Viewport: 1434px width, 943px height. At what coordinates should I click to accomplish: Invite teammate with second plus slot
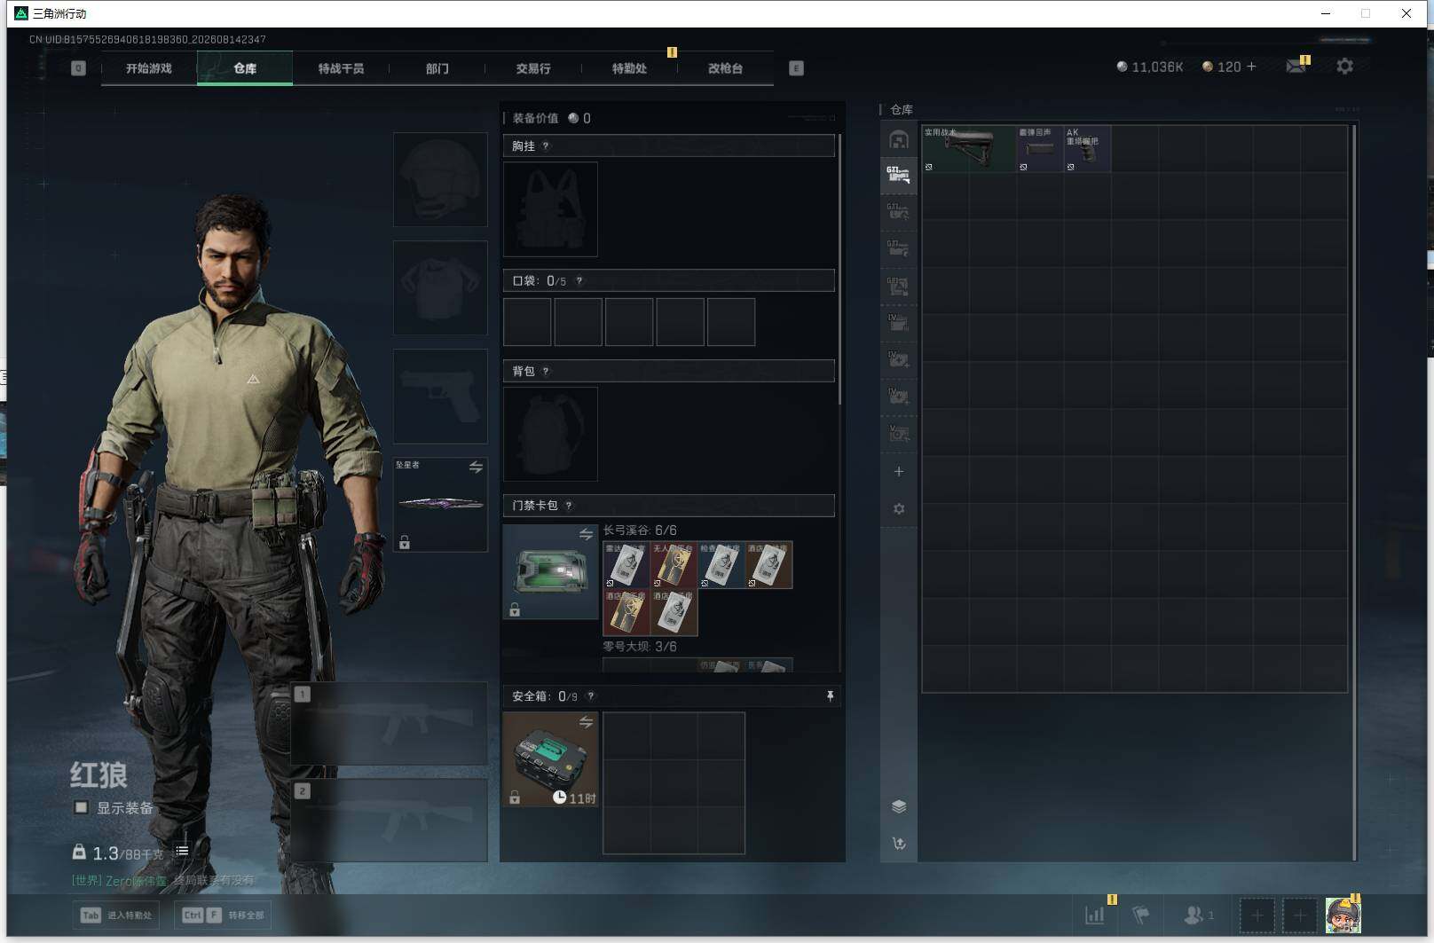point(1299,915)
